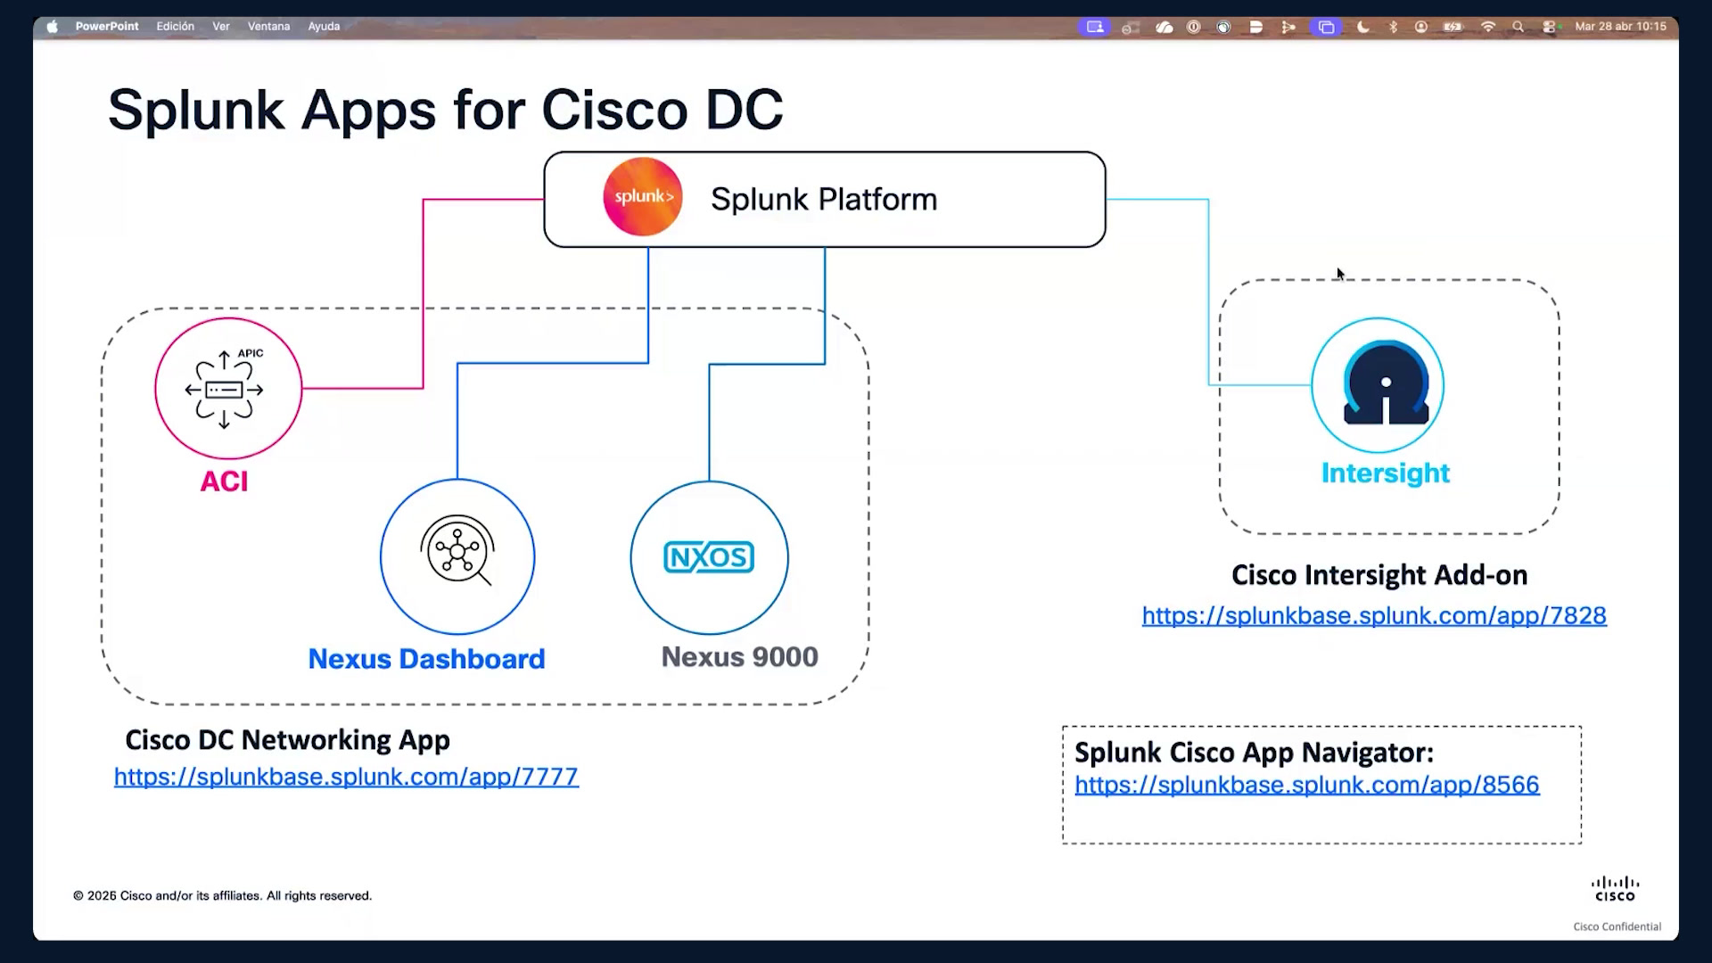The image size is (1712, 963).
Task: Open the splunkbase app/7777 link
Action: click(346, 777)
